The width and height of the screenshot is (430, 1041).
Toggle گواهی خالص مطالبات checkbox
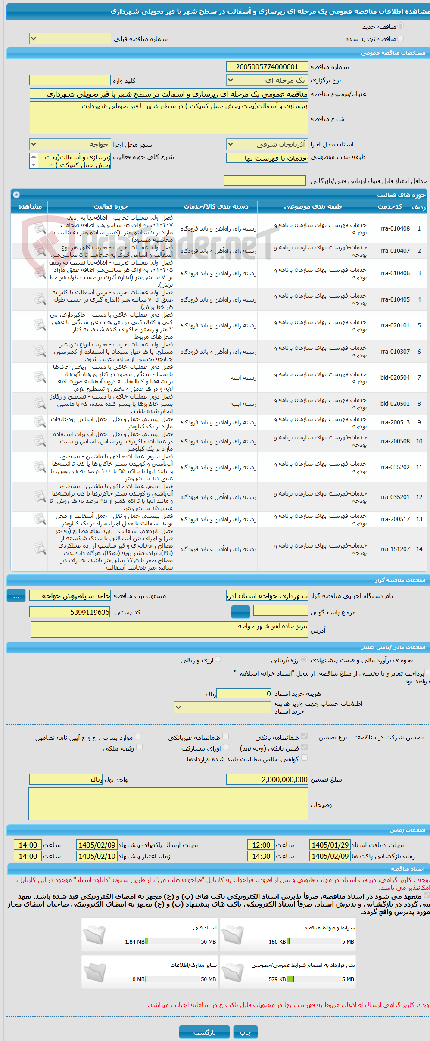304,758
